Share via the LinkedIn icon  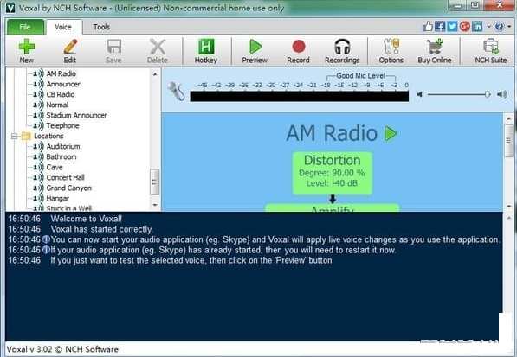(x=477, y=26)
